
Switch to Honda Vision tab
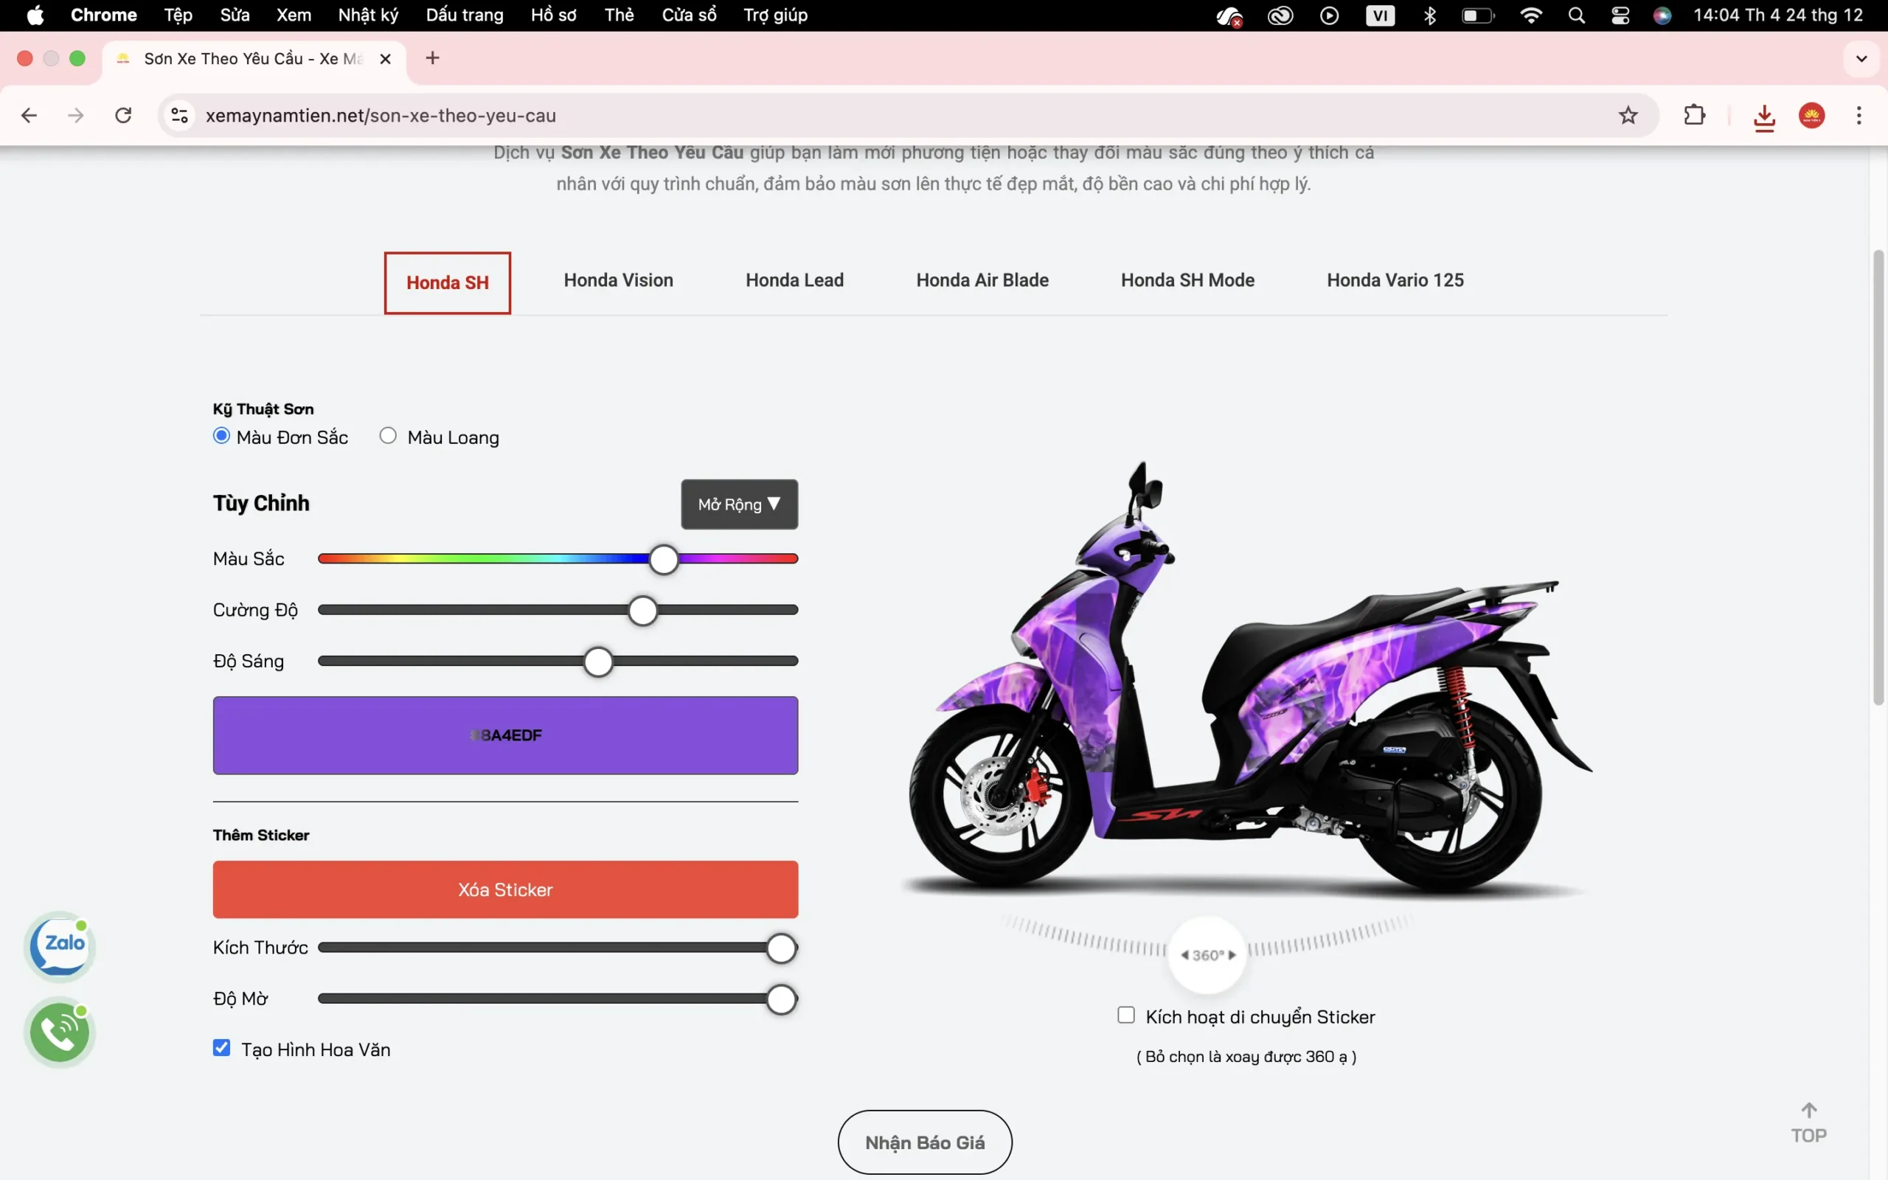(618, 280)
